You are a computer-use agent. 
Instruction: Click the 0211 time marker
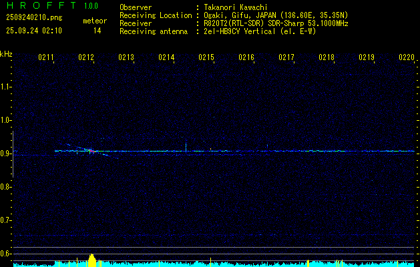coord(46,58)
